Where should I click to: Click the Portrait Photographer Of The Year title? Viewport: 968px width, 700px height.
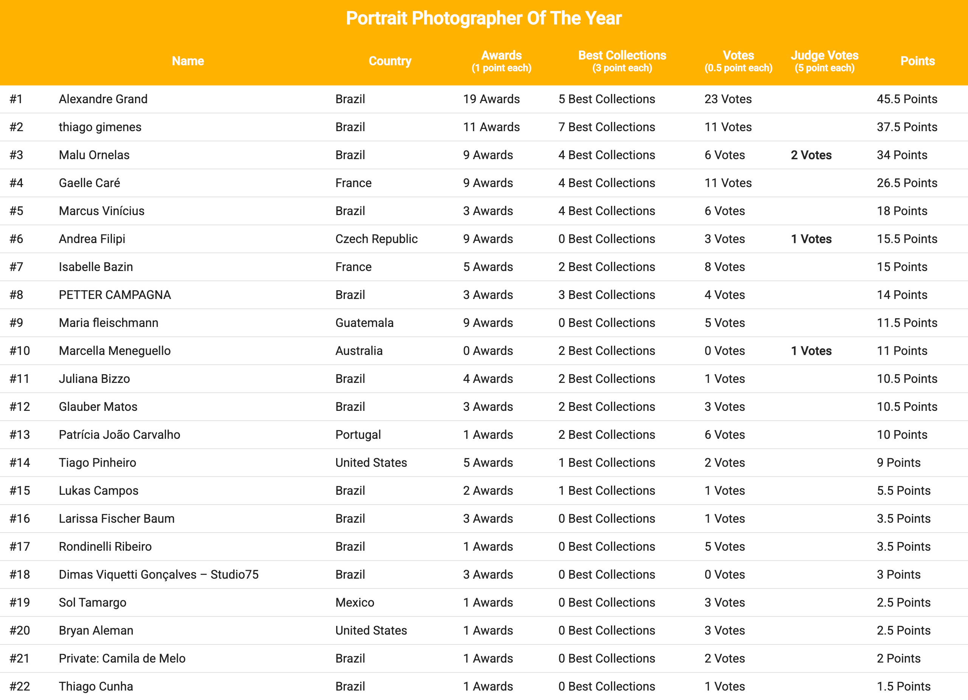point(484,19)
